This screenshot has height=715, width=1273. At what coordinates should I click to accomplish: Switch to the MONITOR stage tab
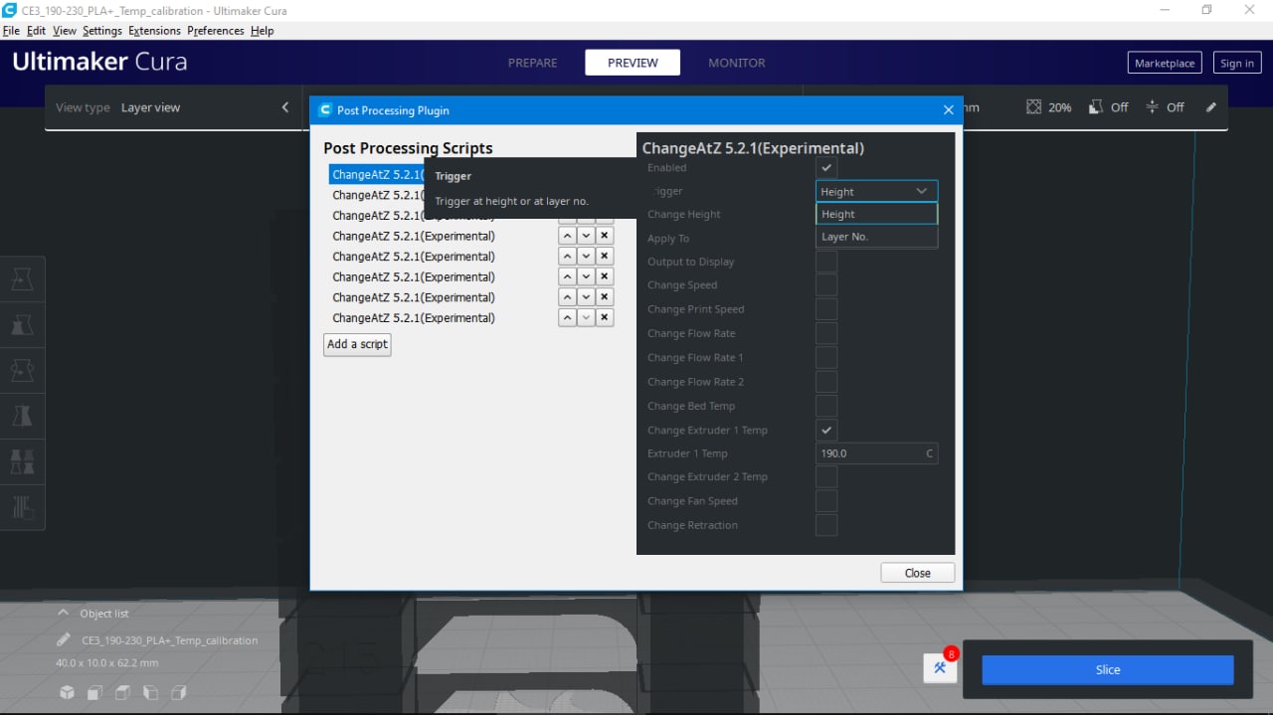(737, 63)
